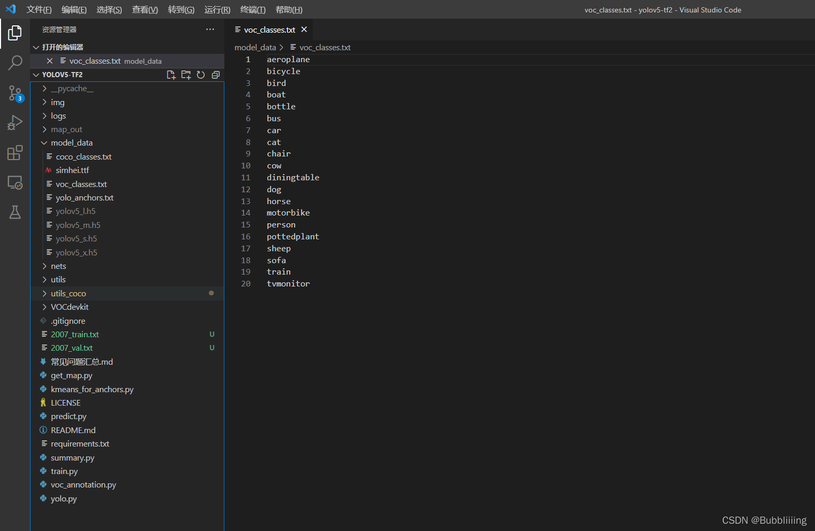The width and height of the screenshot is (815, 531).
Task: Click line number 15 in gutter
Action: tap(246, 225)
